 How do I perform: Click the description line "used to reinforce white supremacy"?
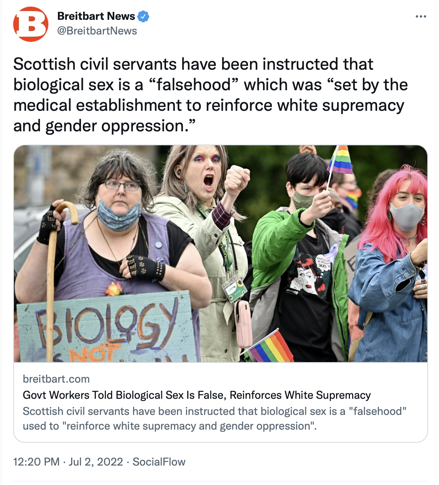tap(170, 426)
